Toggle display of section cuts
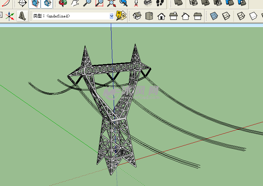Viewport: 263px width, 186px height. [46, 3]
